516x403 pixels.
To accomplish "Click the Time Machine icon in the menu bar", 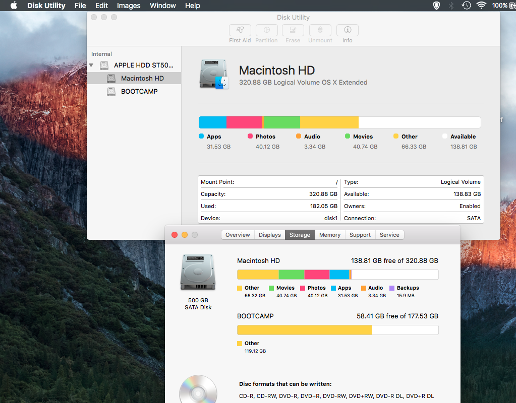I will point(466,6).
